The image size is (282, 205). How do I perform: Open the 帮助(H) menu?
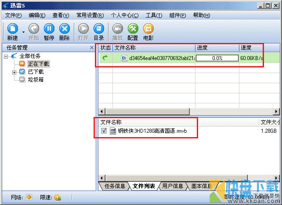[x=202, y=15]
